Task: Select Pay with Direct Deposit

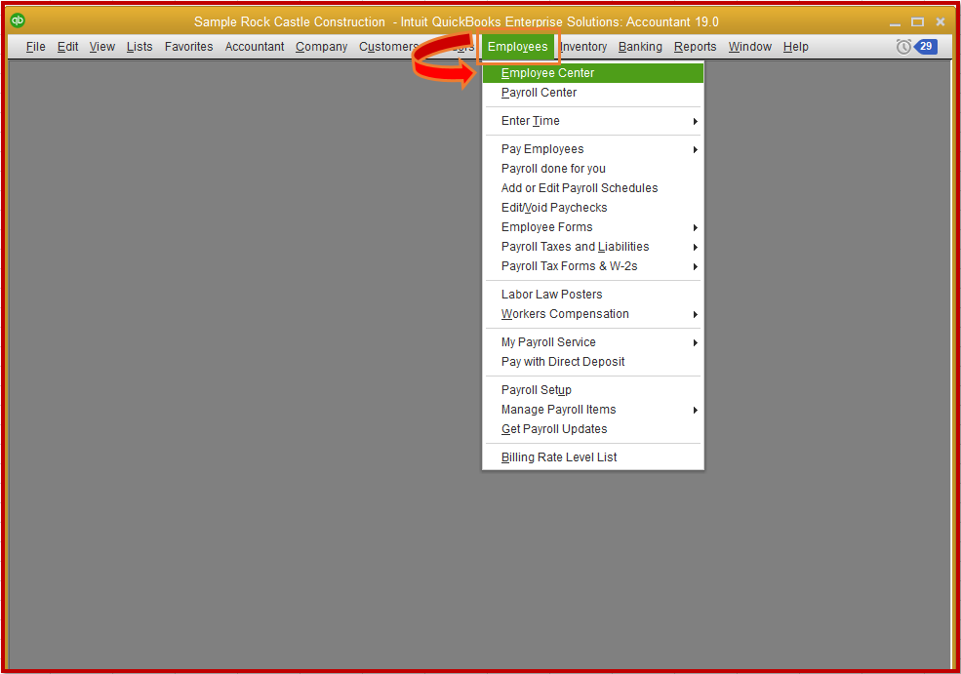Action: click(x=592, y=362)
